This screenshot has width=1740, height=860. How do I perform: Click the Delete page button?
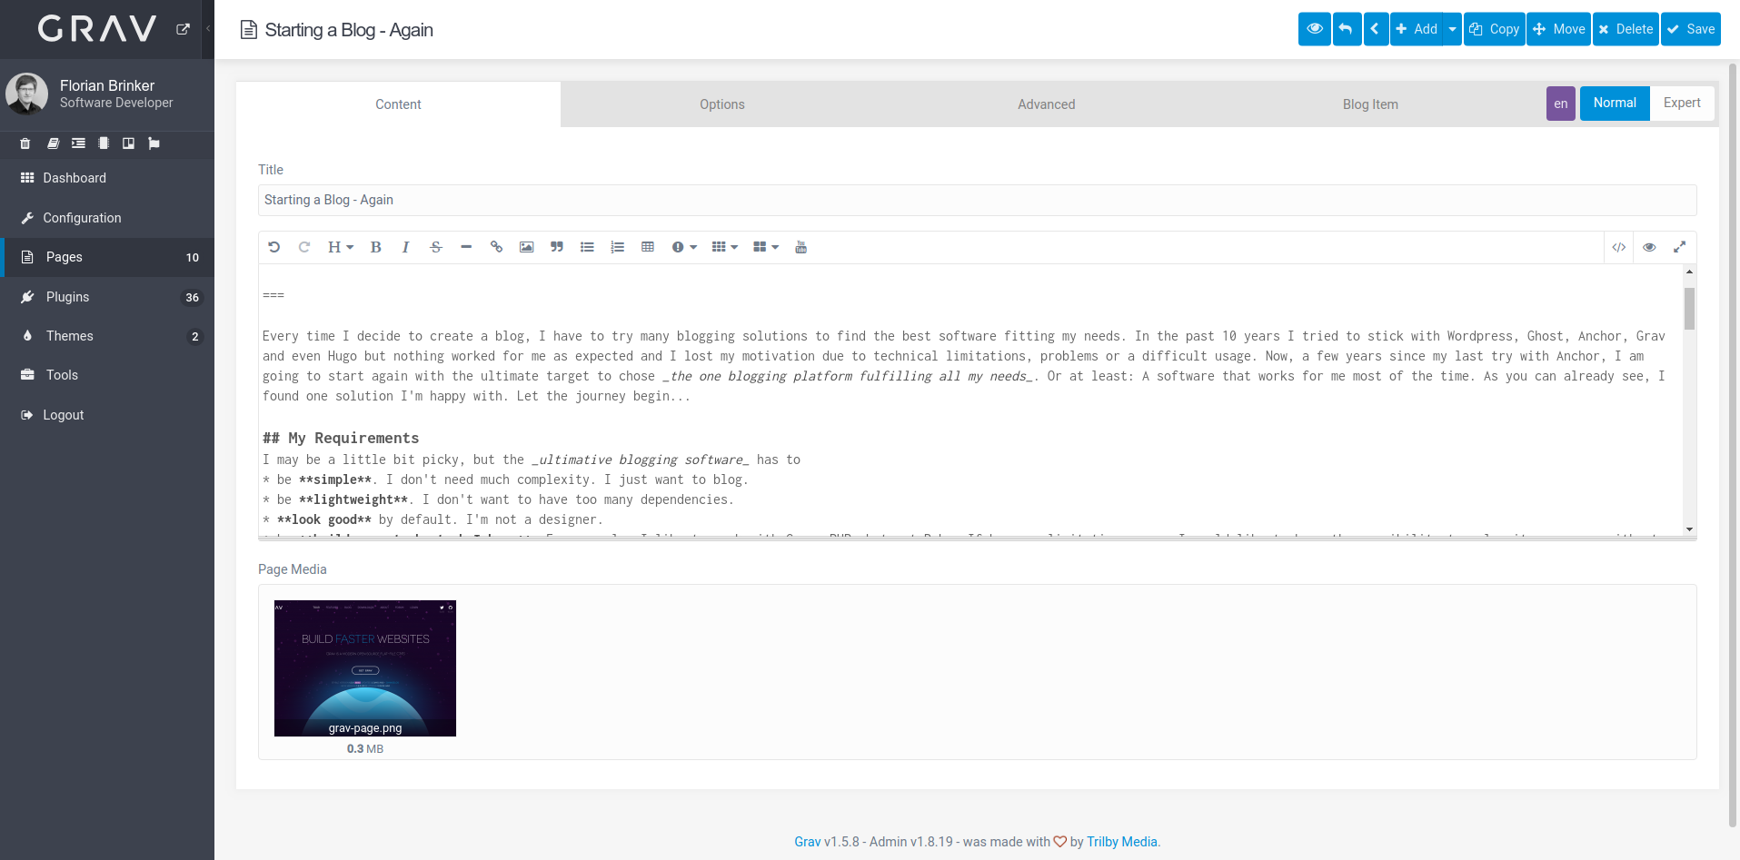(x=1626, y=29)
